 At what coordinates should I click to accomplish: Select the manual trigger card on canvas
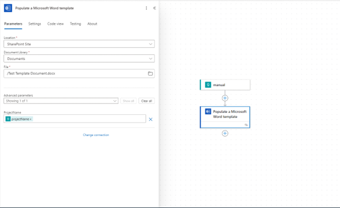(225, 85)
